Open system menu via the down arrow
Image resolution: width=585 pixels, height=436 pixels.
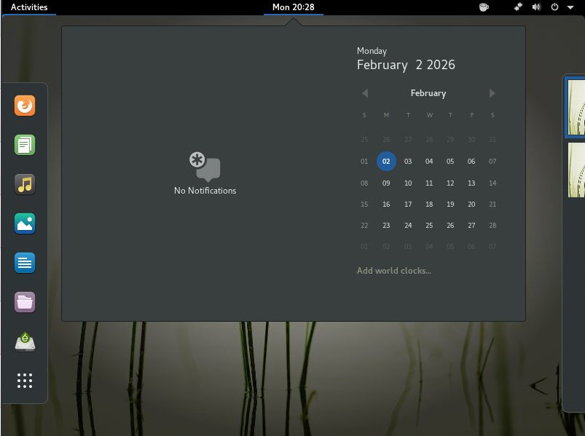point(570,7)
